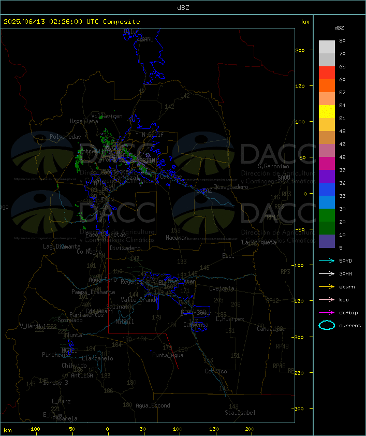Select the light blue 30-35 dBZ swatch
366x436 pixels.
pyautogui.click(x=327, y=202)
